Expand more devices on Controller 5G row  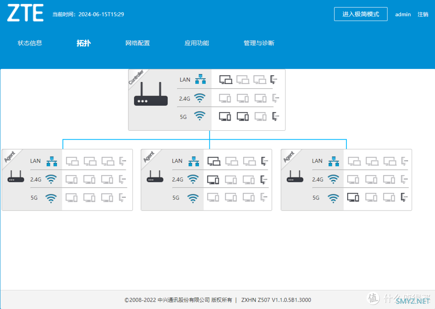click(275, 117)
